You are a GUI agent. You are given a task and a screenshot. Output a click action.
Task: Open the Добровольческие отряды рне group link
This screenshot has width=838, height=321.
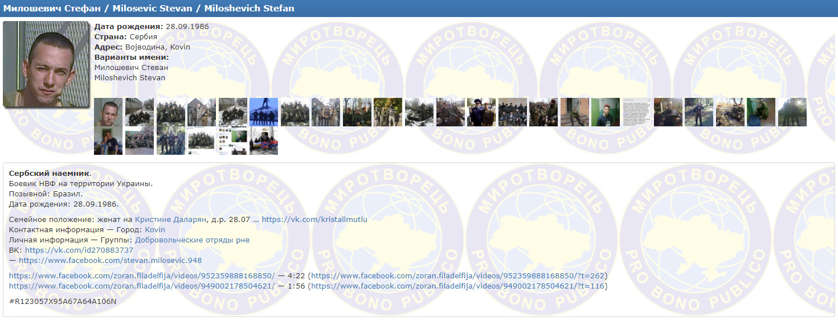pos(192,240)
